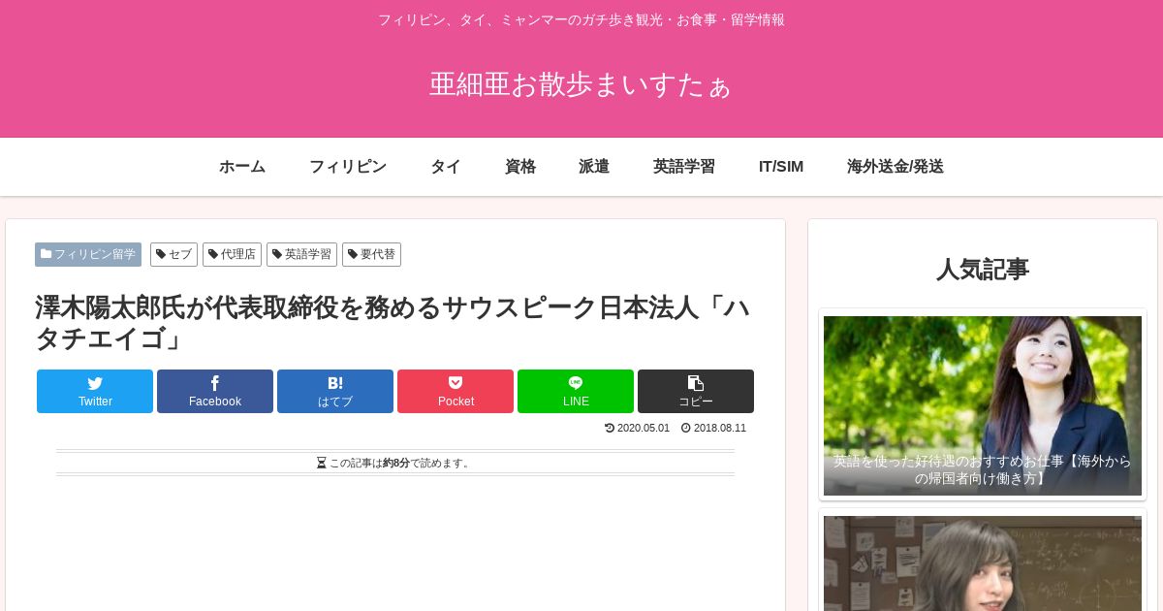The height and width of the screenshot is (611, 1163).
Task: Click the Pocket logo icon
Action: tap(456, 383)
